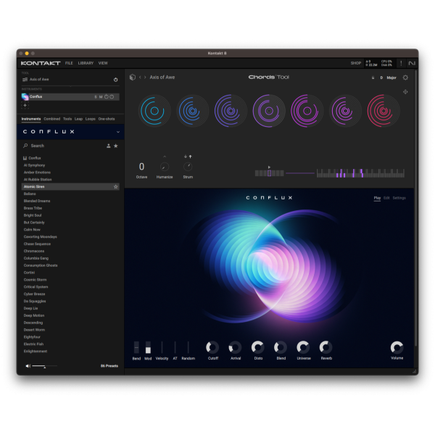Click the Octave value 0

pos(141,167)
